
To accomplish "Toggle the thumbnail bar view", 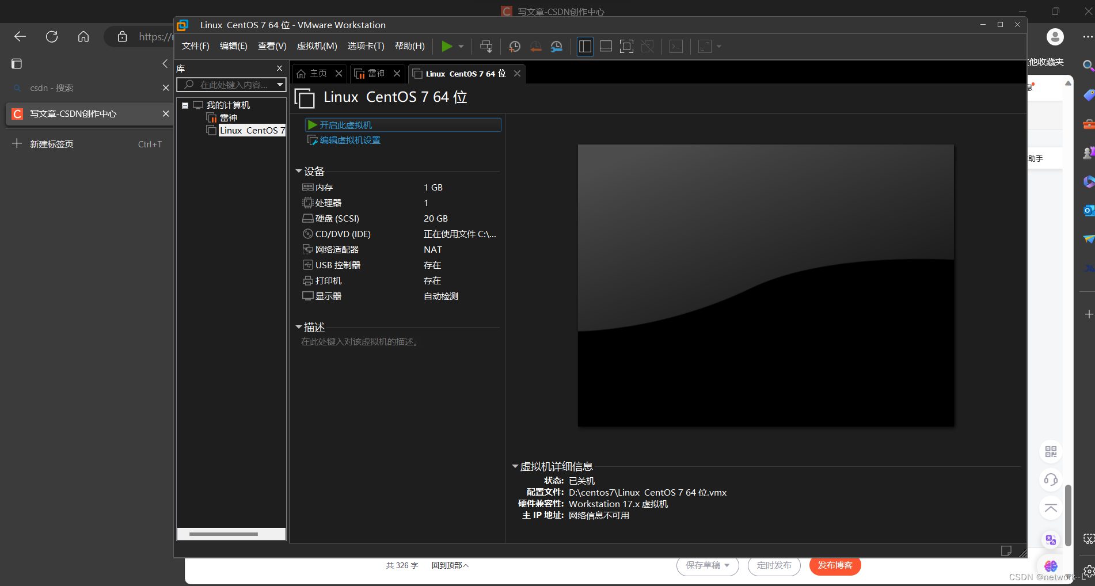I will click(x=606, y=47).
